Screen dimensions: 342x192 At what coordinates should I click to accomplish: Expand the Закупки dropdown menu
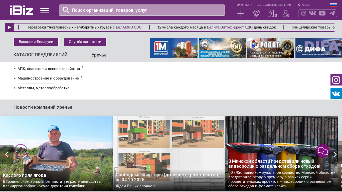coord(244,5)
